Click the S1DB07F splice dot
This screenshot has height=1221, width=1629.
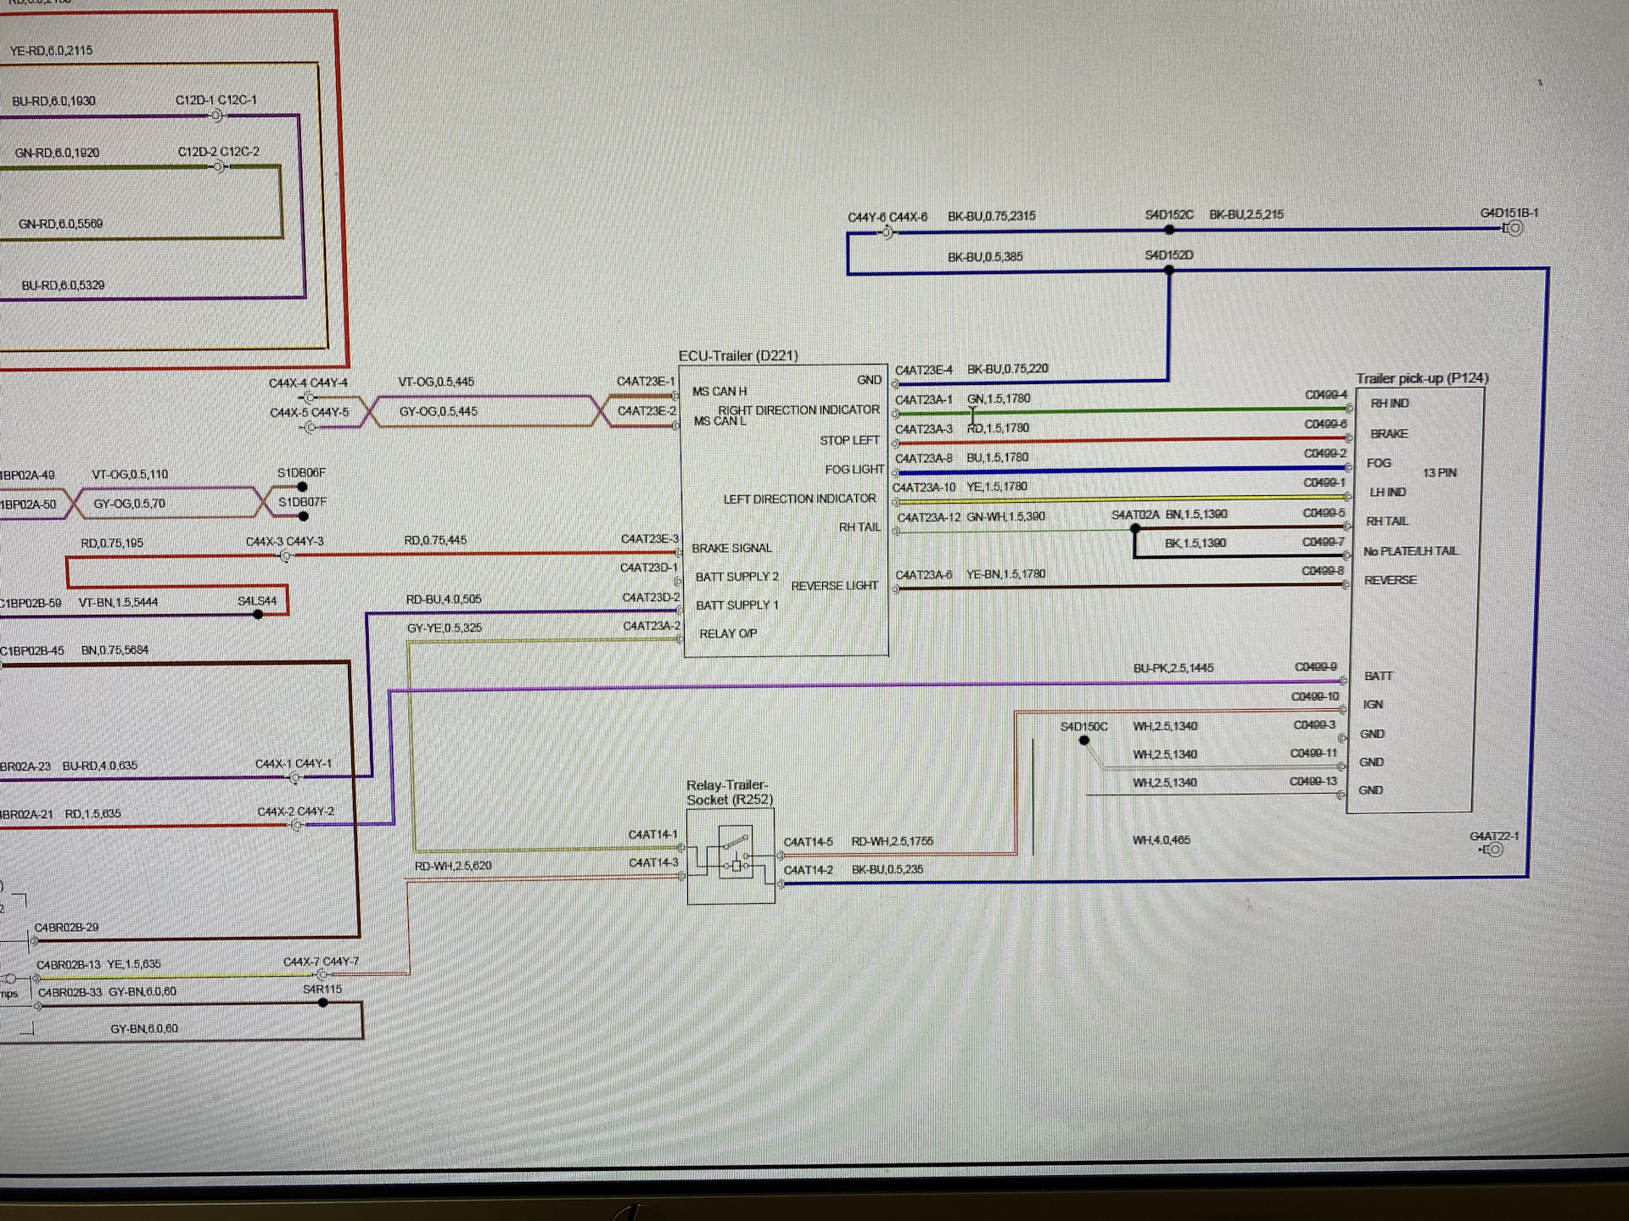303,516
